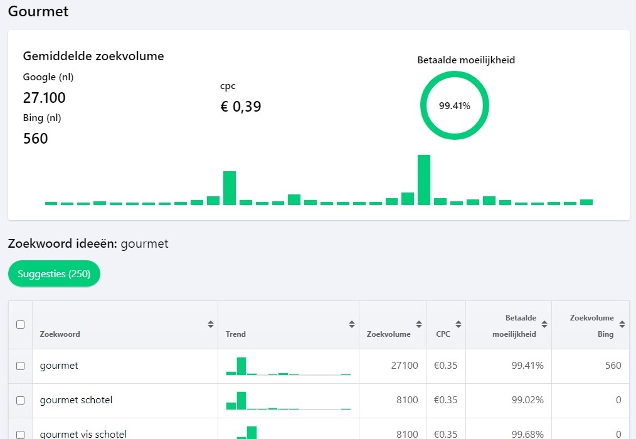Sort table by Zoekwoord column arrows
The image size is (636, 439).
coord(211,324)
